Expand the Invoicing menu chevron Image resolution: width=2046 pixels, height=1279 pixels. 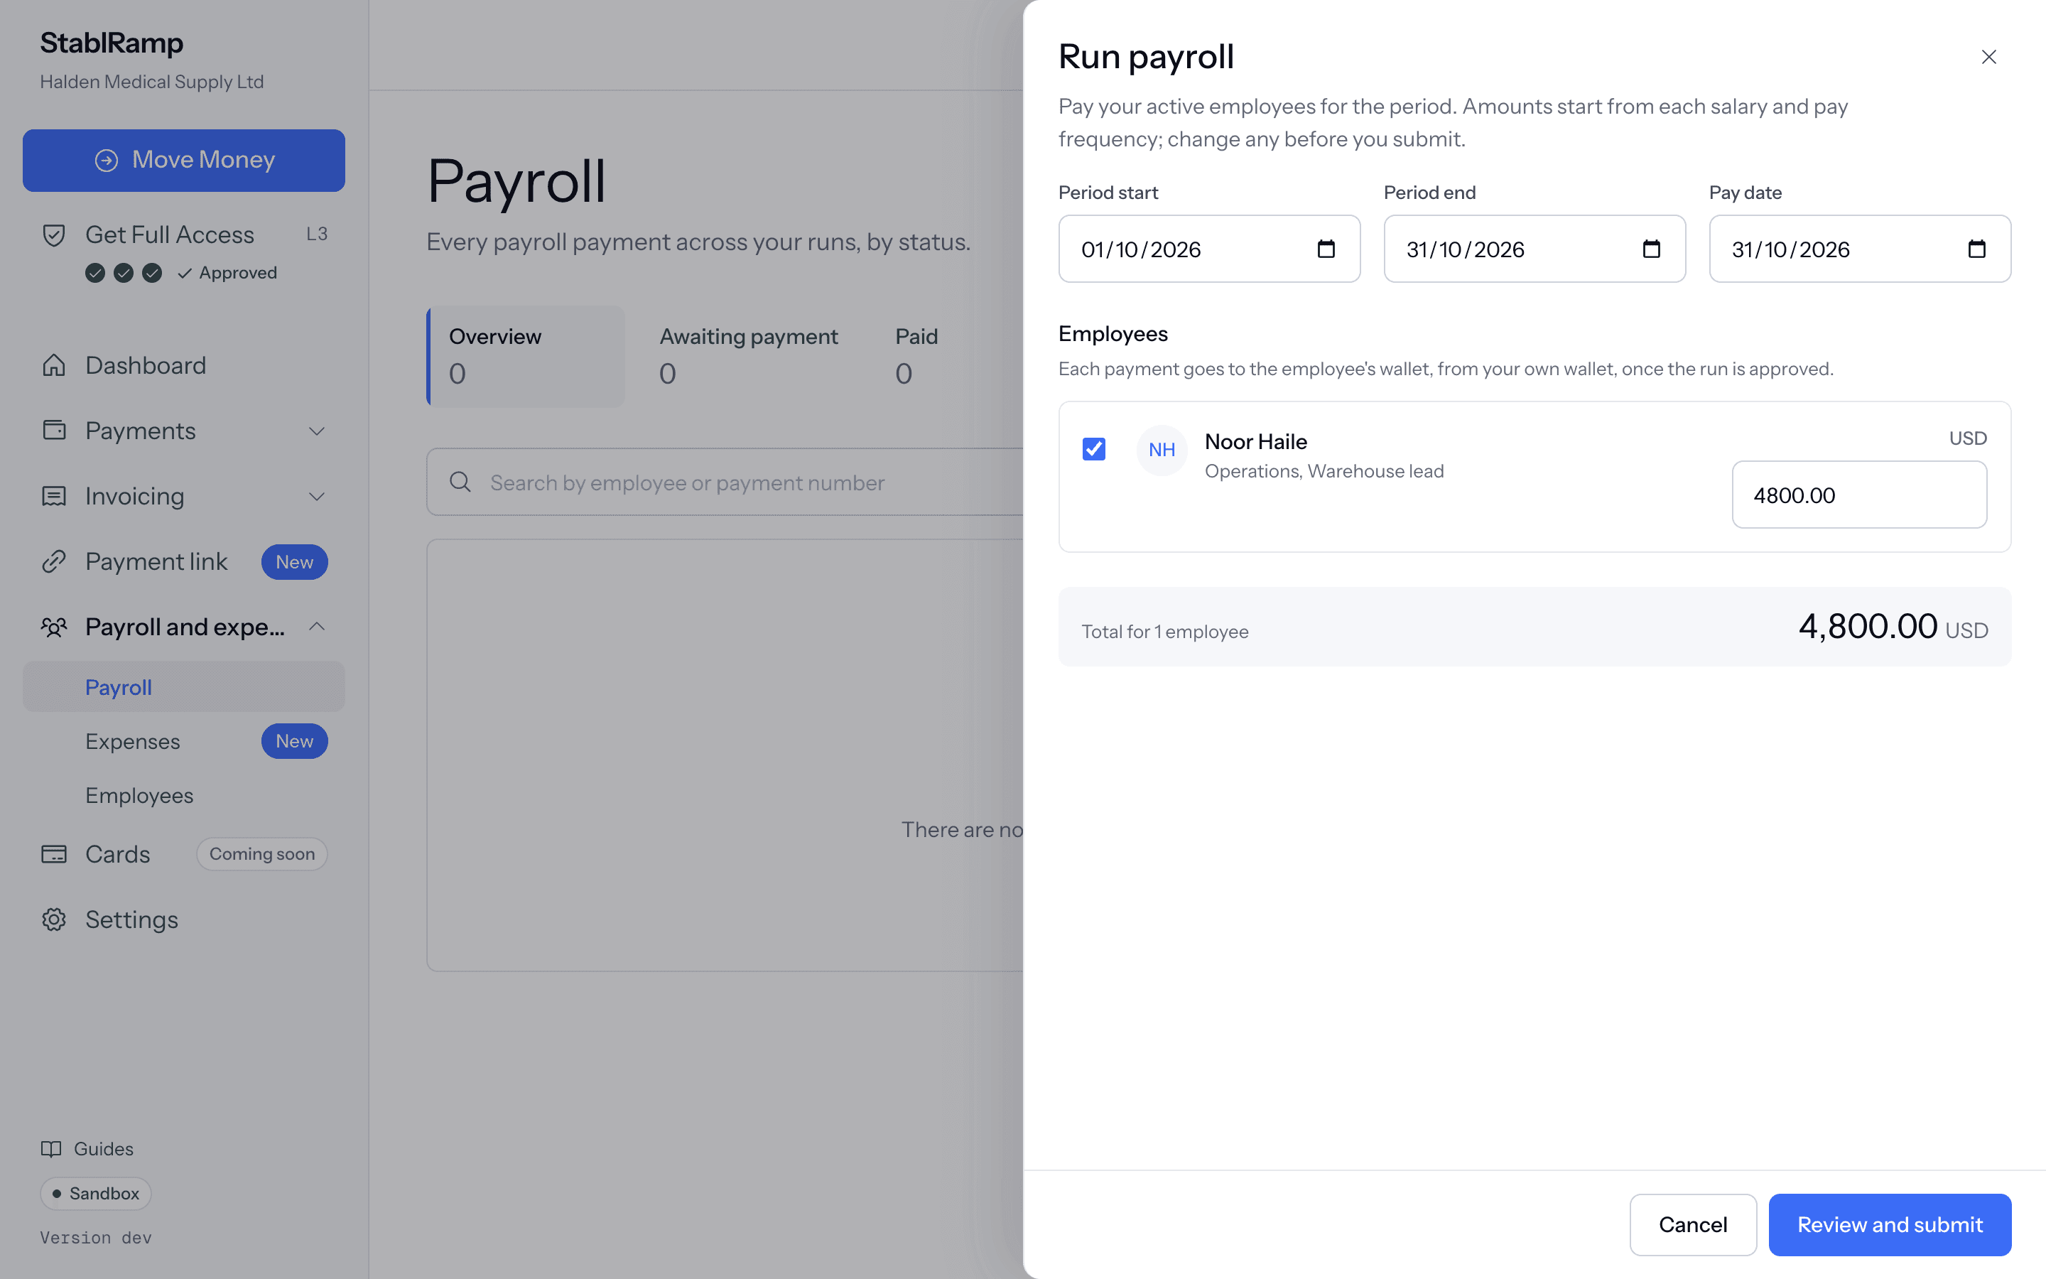317,497
